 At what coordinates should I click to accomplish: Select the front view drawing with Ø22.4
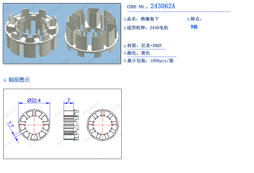(34, 125)
